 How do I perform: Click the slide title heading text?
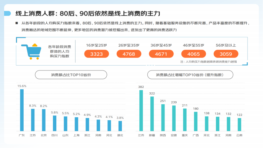click(88, 13)
